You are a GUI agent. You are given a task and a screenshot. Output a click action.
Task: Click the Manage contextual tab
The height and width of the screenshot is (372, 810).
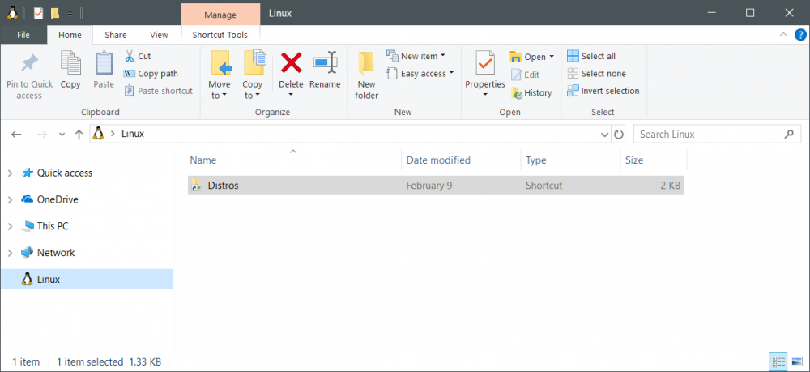[220, 15]
